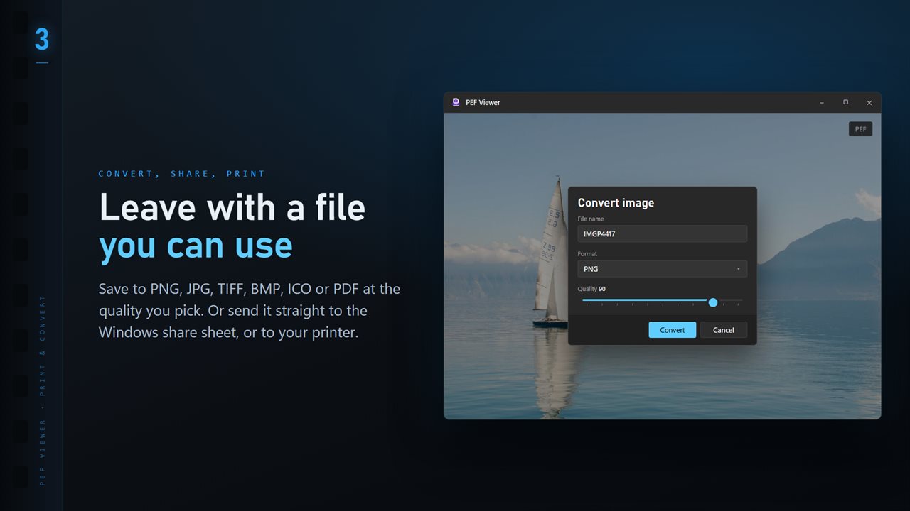Close the PEF Viewer window
Viewport: 910px width, 511px height.
click(x=869, y=103)
